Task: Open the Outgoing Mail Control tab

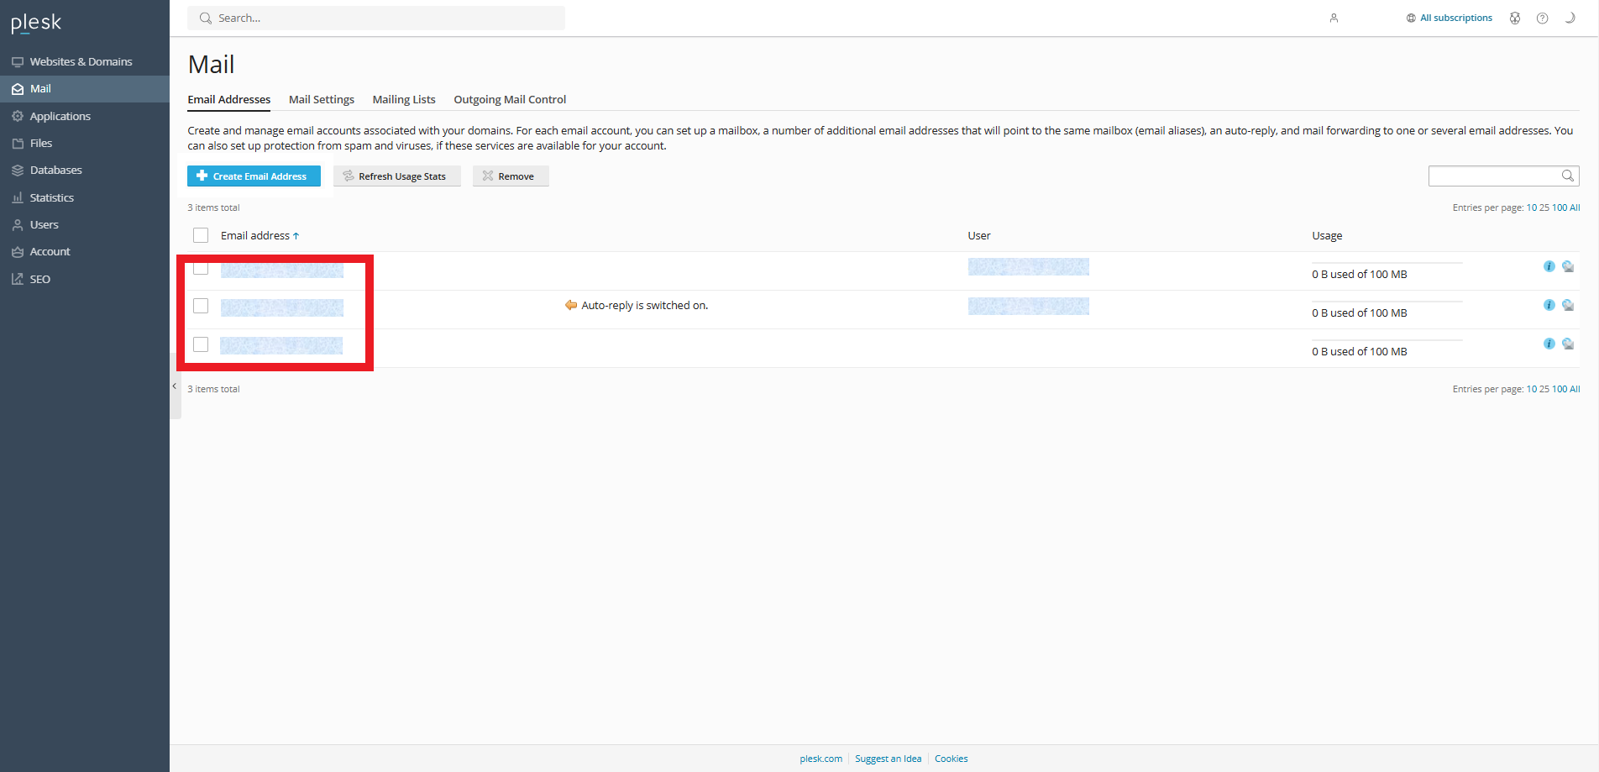Action: point(510,99)
